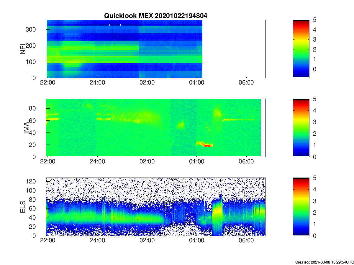The image size is (354, 265).
Task: Click the IMA panel colorbar
Action: point(301,128)
